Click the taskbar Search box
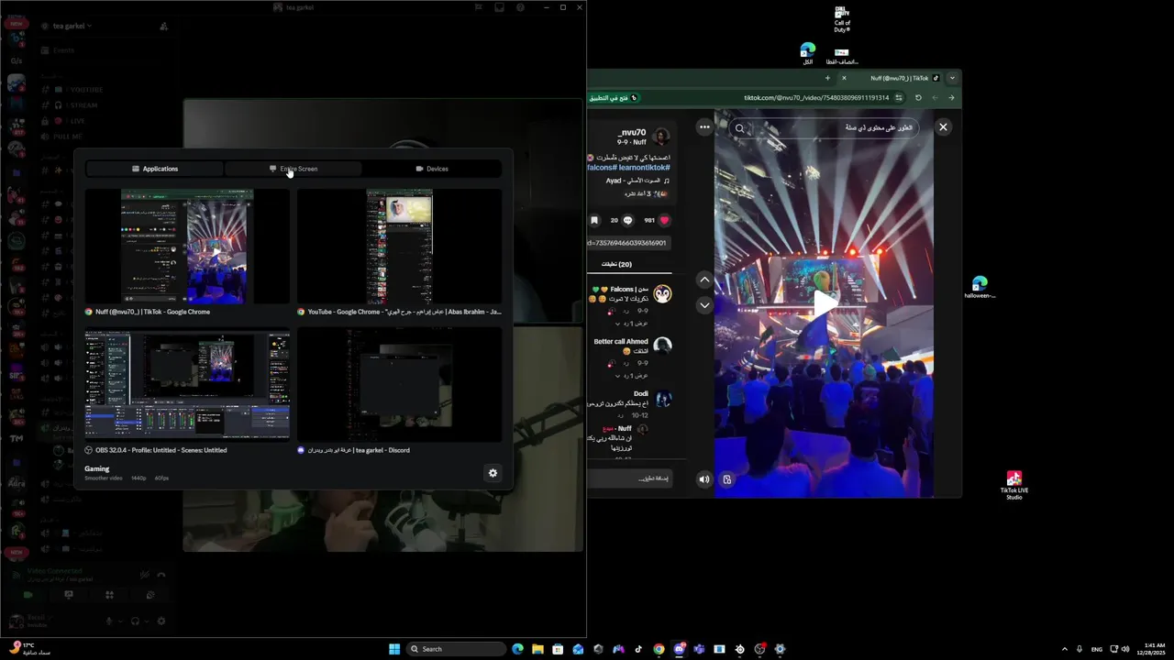Image resolution: width=1174 pixels, height=660 pixels. click(x=457, y=649)
